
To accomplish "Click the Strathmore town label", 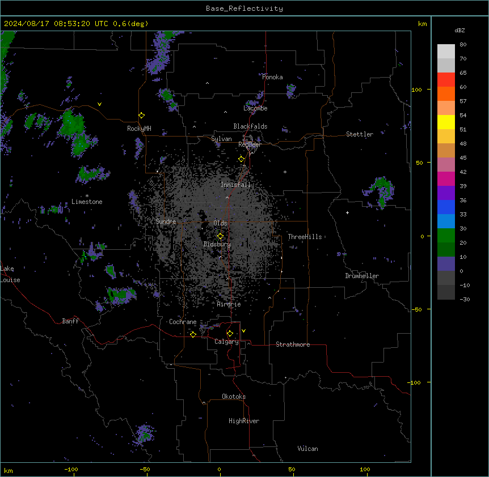I will pos(293,344).
